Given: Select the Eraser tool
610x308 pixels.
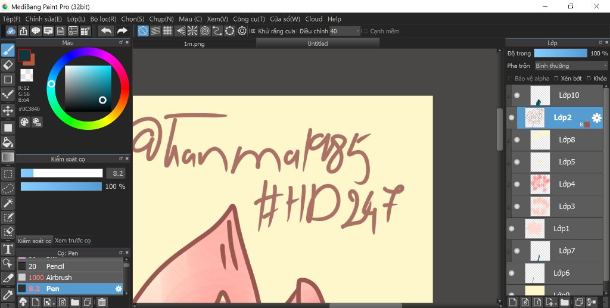Looking at the screenshot, I should pyautogui.click(x=8, y=65).
